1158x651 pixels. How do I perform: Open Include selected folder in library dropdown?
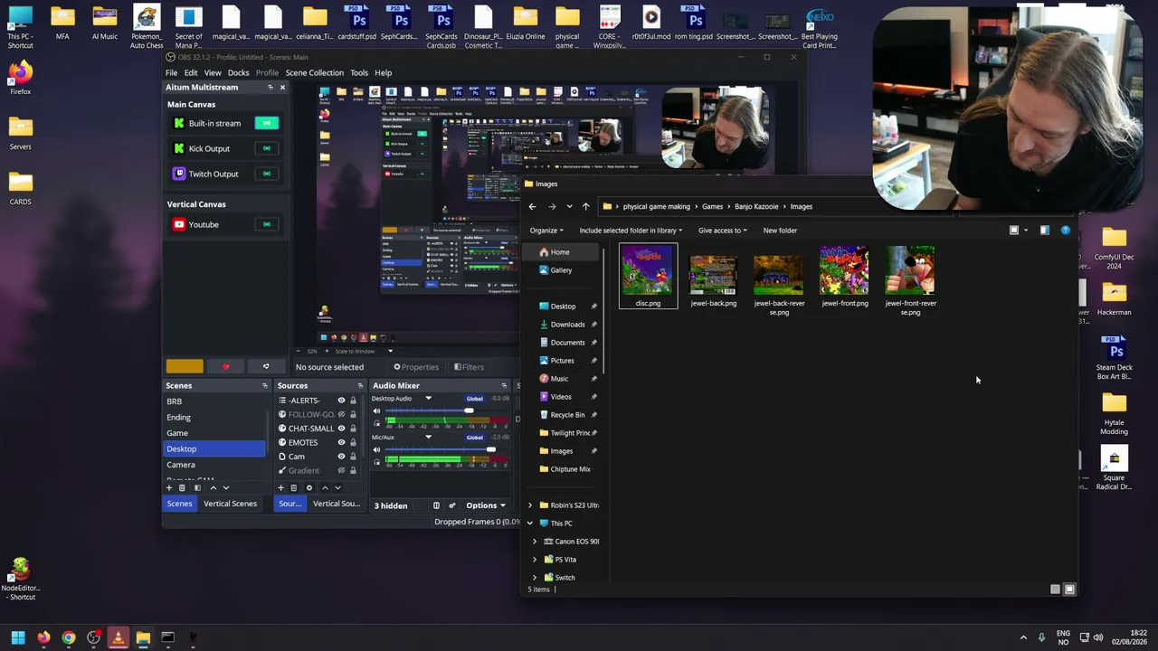tap(631, 231)
